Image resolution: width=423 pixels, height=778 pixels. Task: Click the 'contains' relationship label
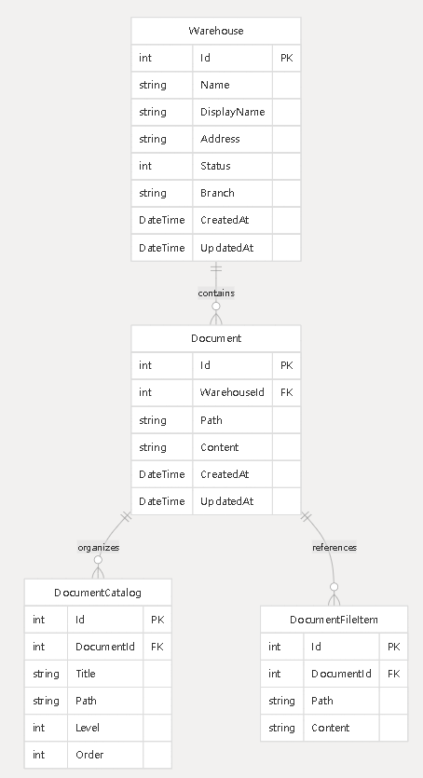(216, 293)
